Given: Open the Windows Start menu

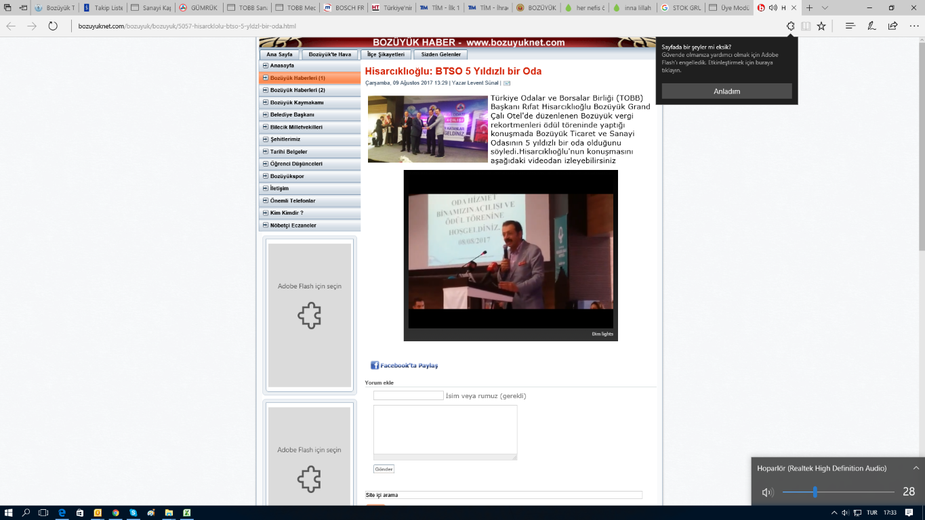Looking at the screenshot, I should (x=9, y=513).
